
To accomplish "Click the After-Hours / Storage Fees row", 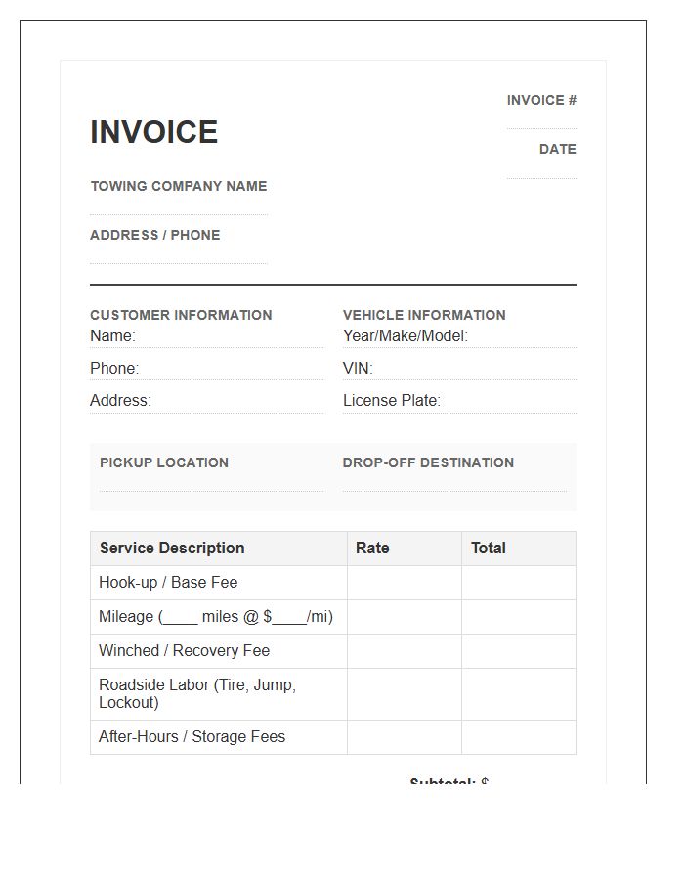I will click(x=333, y=737).
